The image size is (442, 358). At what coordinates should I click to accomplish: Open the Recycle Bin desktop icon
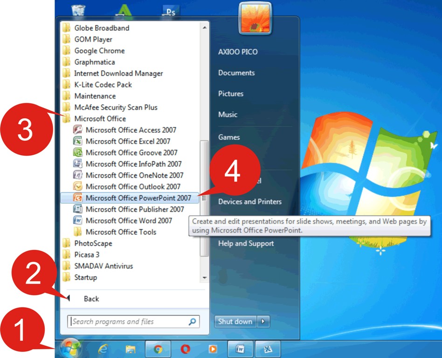pos(78,11)
